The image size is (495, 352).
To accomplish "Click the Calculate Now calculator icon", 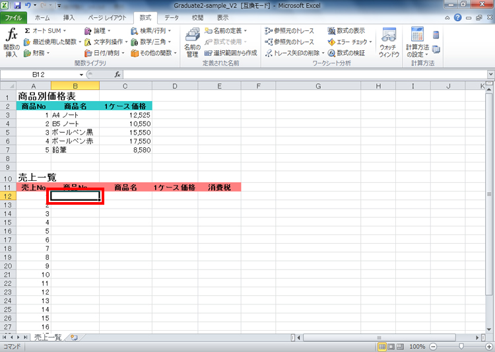I will 436,34.
